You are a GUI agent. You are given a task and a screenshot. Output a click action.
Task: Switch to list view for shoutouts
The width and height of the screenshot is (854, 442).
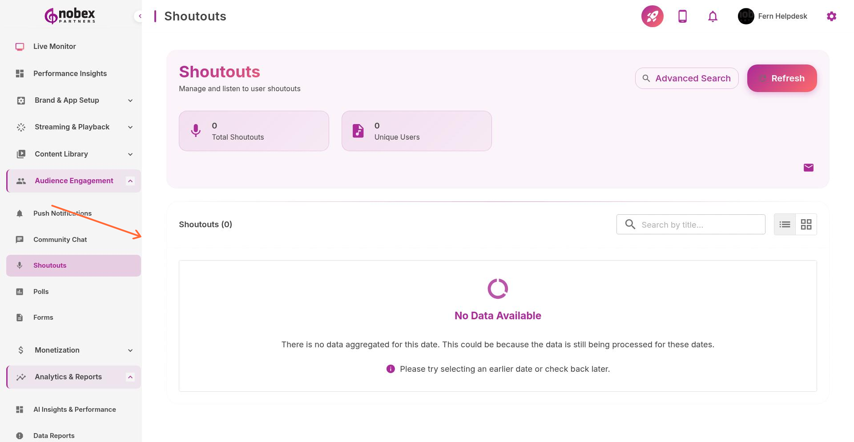(784, 224)
